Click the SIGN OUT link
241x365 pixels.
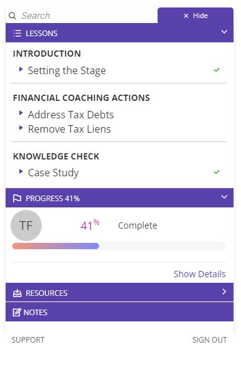[210, 340]
